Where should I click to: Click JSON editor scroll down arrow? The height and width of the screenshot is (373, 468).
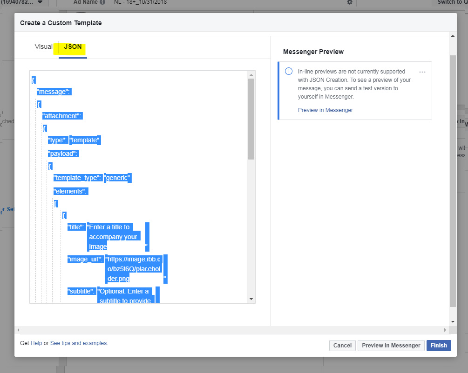[x=251, y=299]
